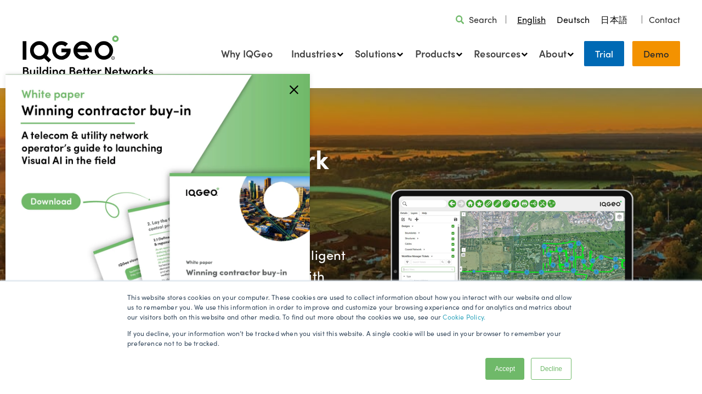Open the Contact page link
Screen dimensions: 702x394
point(664,20)
